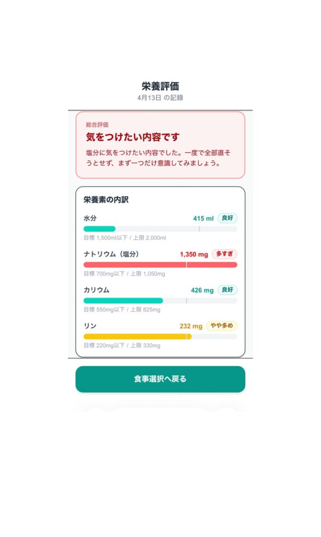This screenshot has height=537, width=321.
Task: Click the 水分 progress bar
Action: coord(160,229)
